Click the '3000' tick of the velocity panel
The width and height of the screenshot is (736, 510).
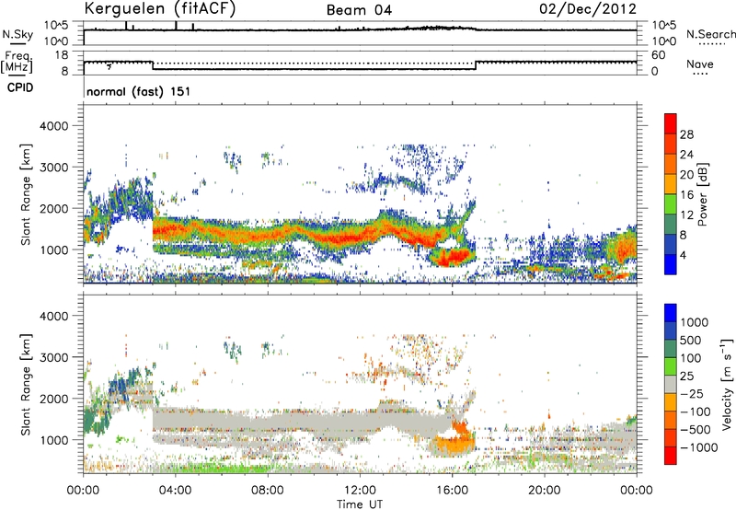click(53, 357)
